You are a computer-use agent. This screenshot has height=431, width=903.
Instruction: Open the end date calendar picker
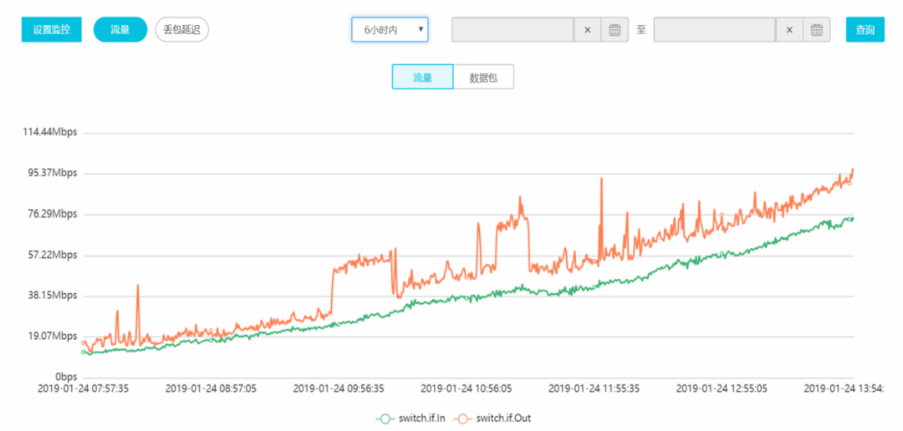pos(817,30)
